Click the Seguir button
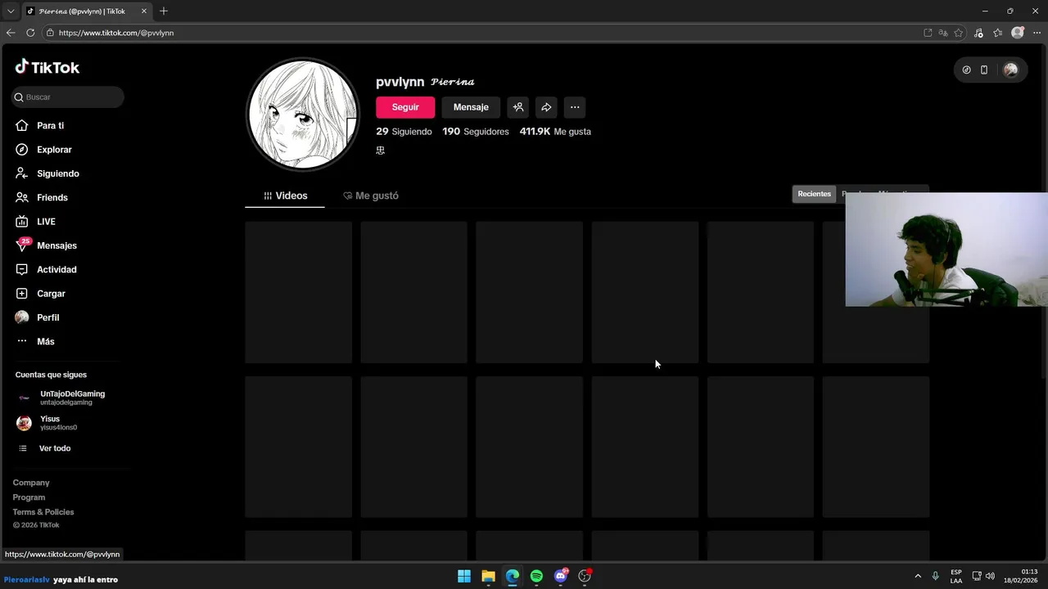 click(x=405, y=107)
